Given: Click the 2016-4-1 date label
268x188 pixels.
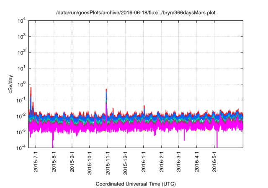Looking at the screenshot, I should pyautogui.click(x=197, y=162).
